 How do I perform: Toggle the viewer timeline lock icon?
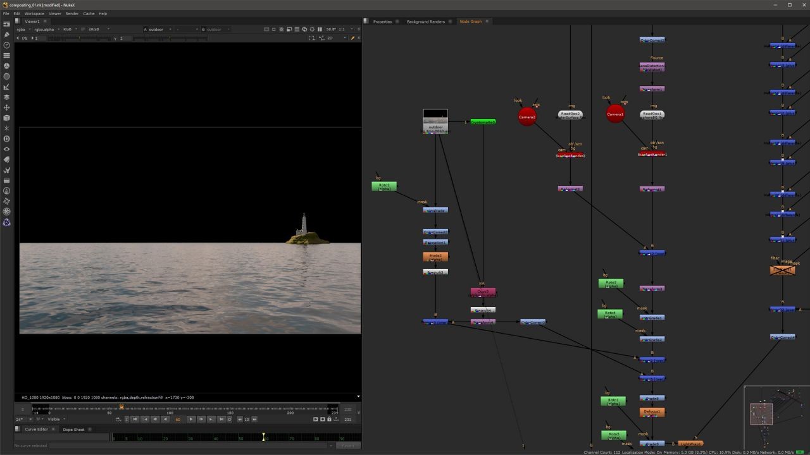tap(328, 419)
